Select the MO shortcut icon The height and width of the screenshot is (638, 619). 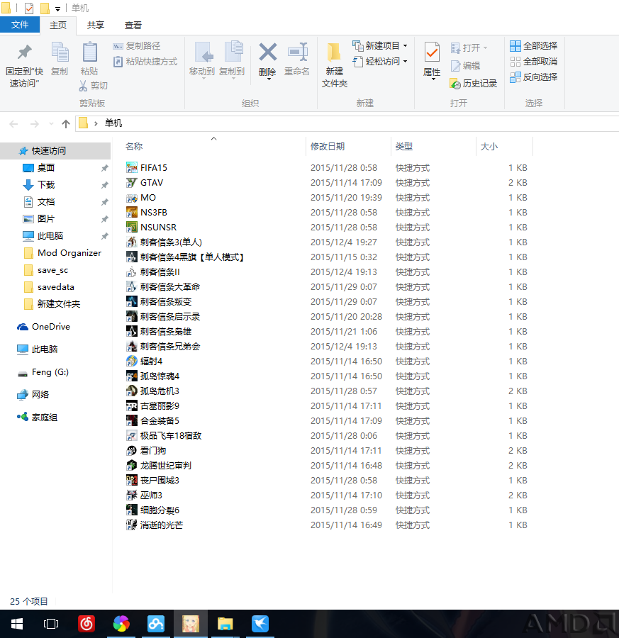pos(131,198)
